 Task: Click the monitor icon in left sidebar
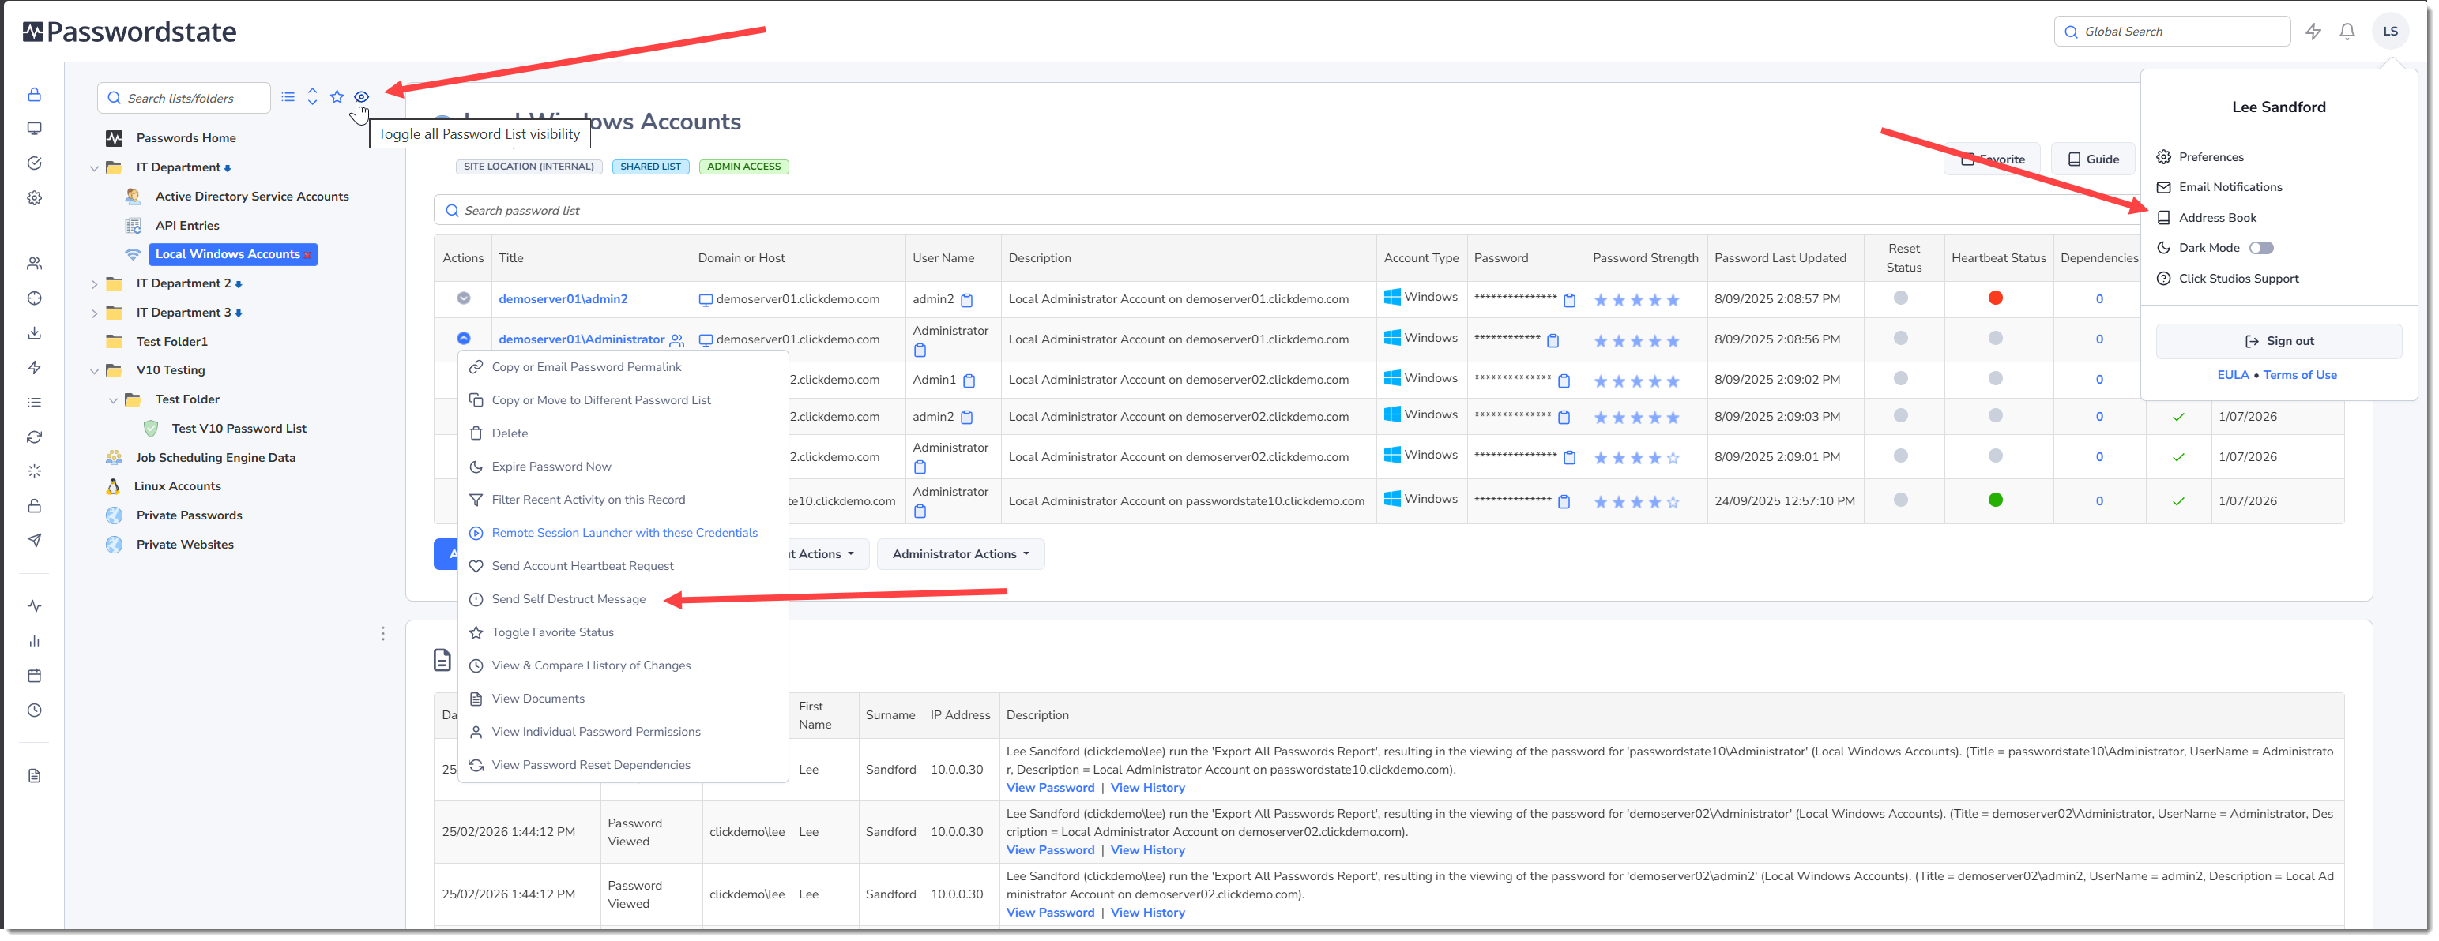click(x=34, y=129)
